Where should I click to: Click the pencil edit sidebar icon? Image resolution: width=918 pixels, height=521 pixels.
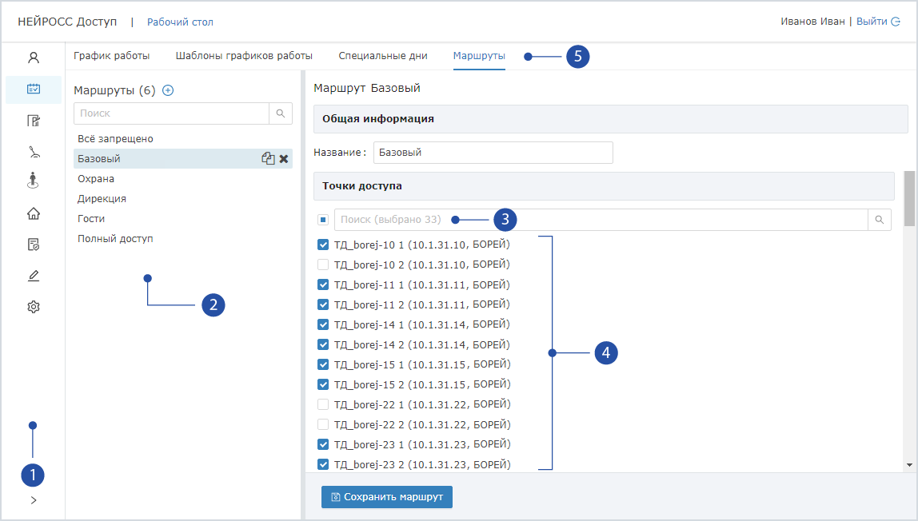[34, 276]
